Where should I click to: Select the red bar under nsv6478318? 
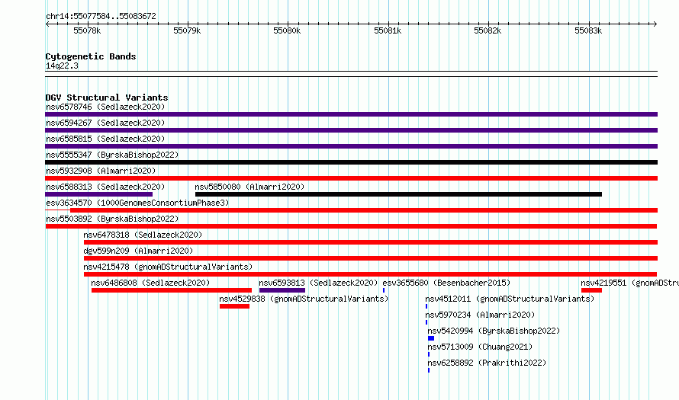click(371, 242)
